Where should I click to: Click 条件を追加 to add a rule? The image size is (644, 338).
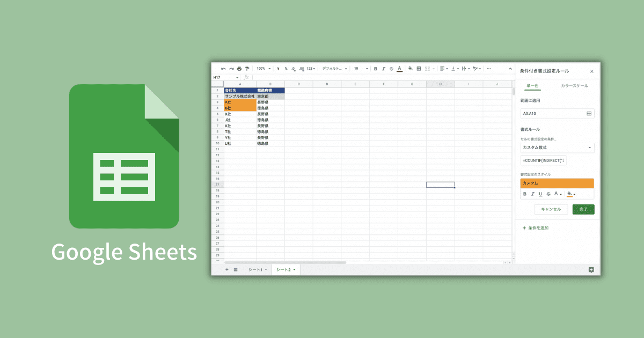[536, 228]
